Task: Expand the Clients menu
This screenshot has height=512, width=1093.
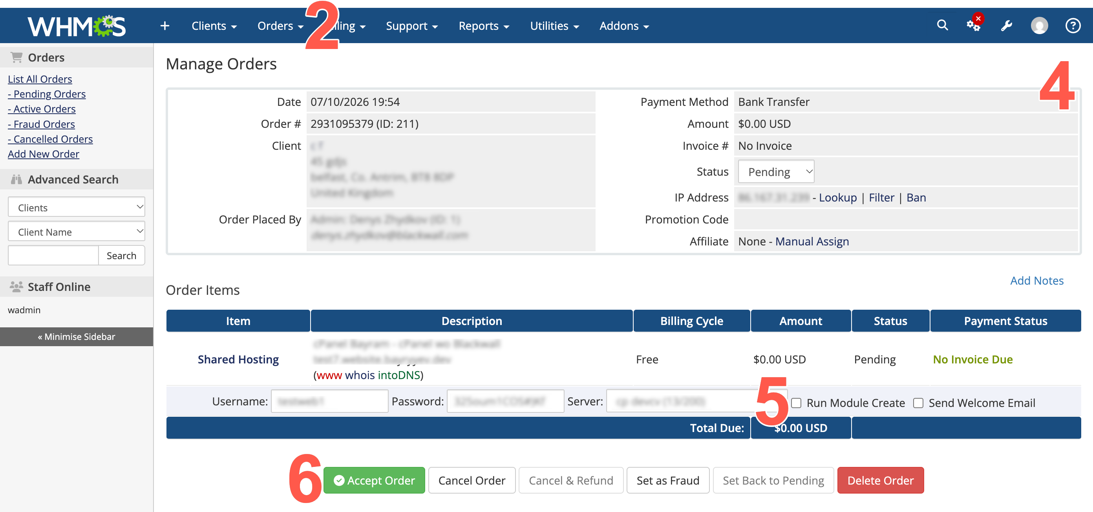Action: [x=214, y=26]
